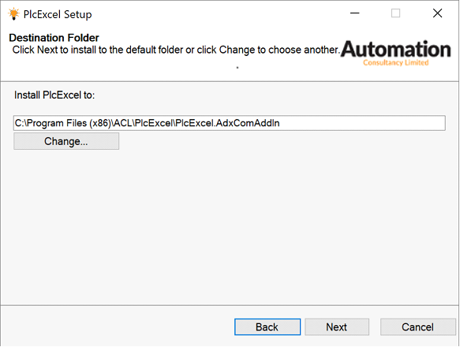Place cursor after AdxComAddIn in the path

pos(280,123)
